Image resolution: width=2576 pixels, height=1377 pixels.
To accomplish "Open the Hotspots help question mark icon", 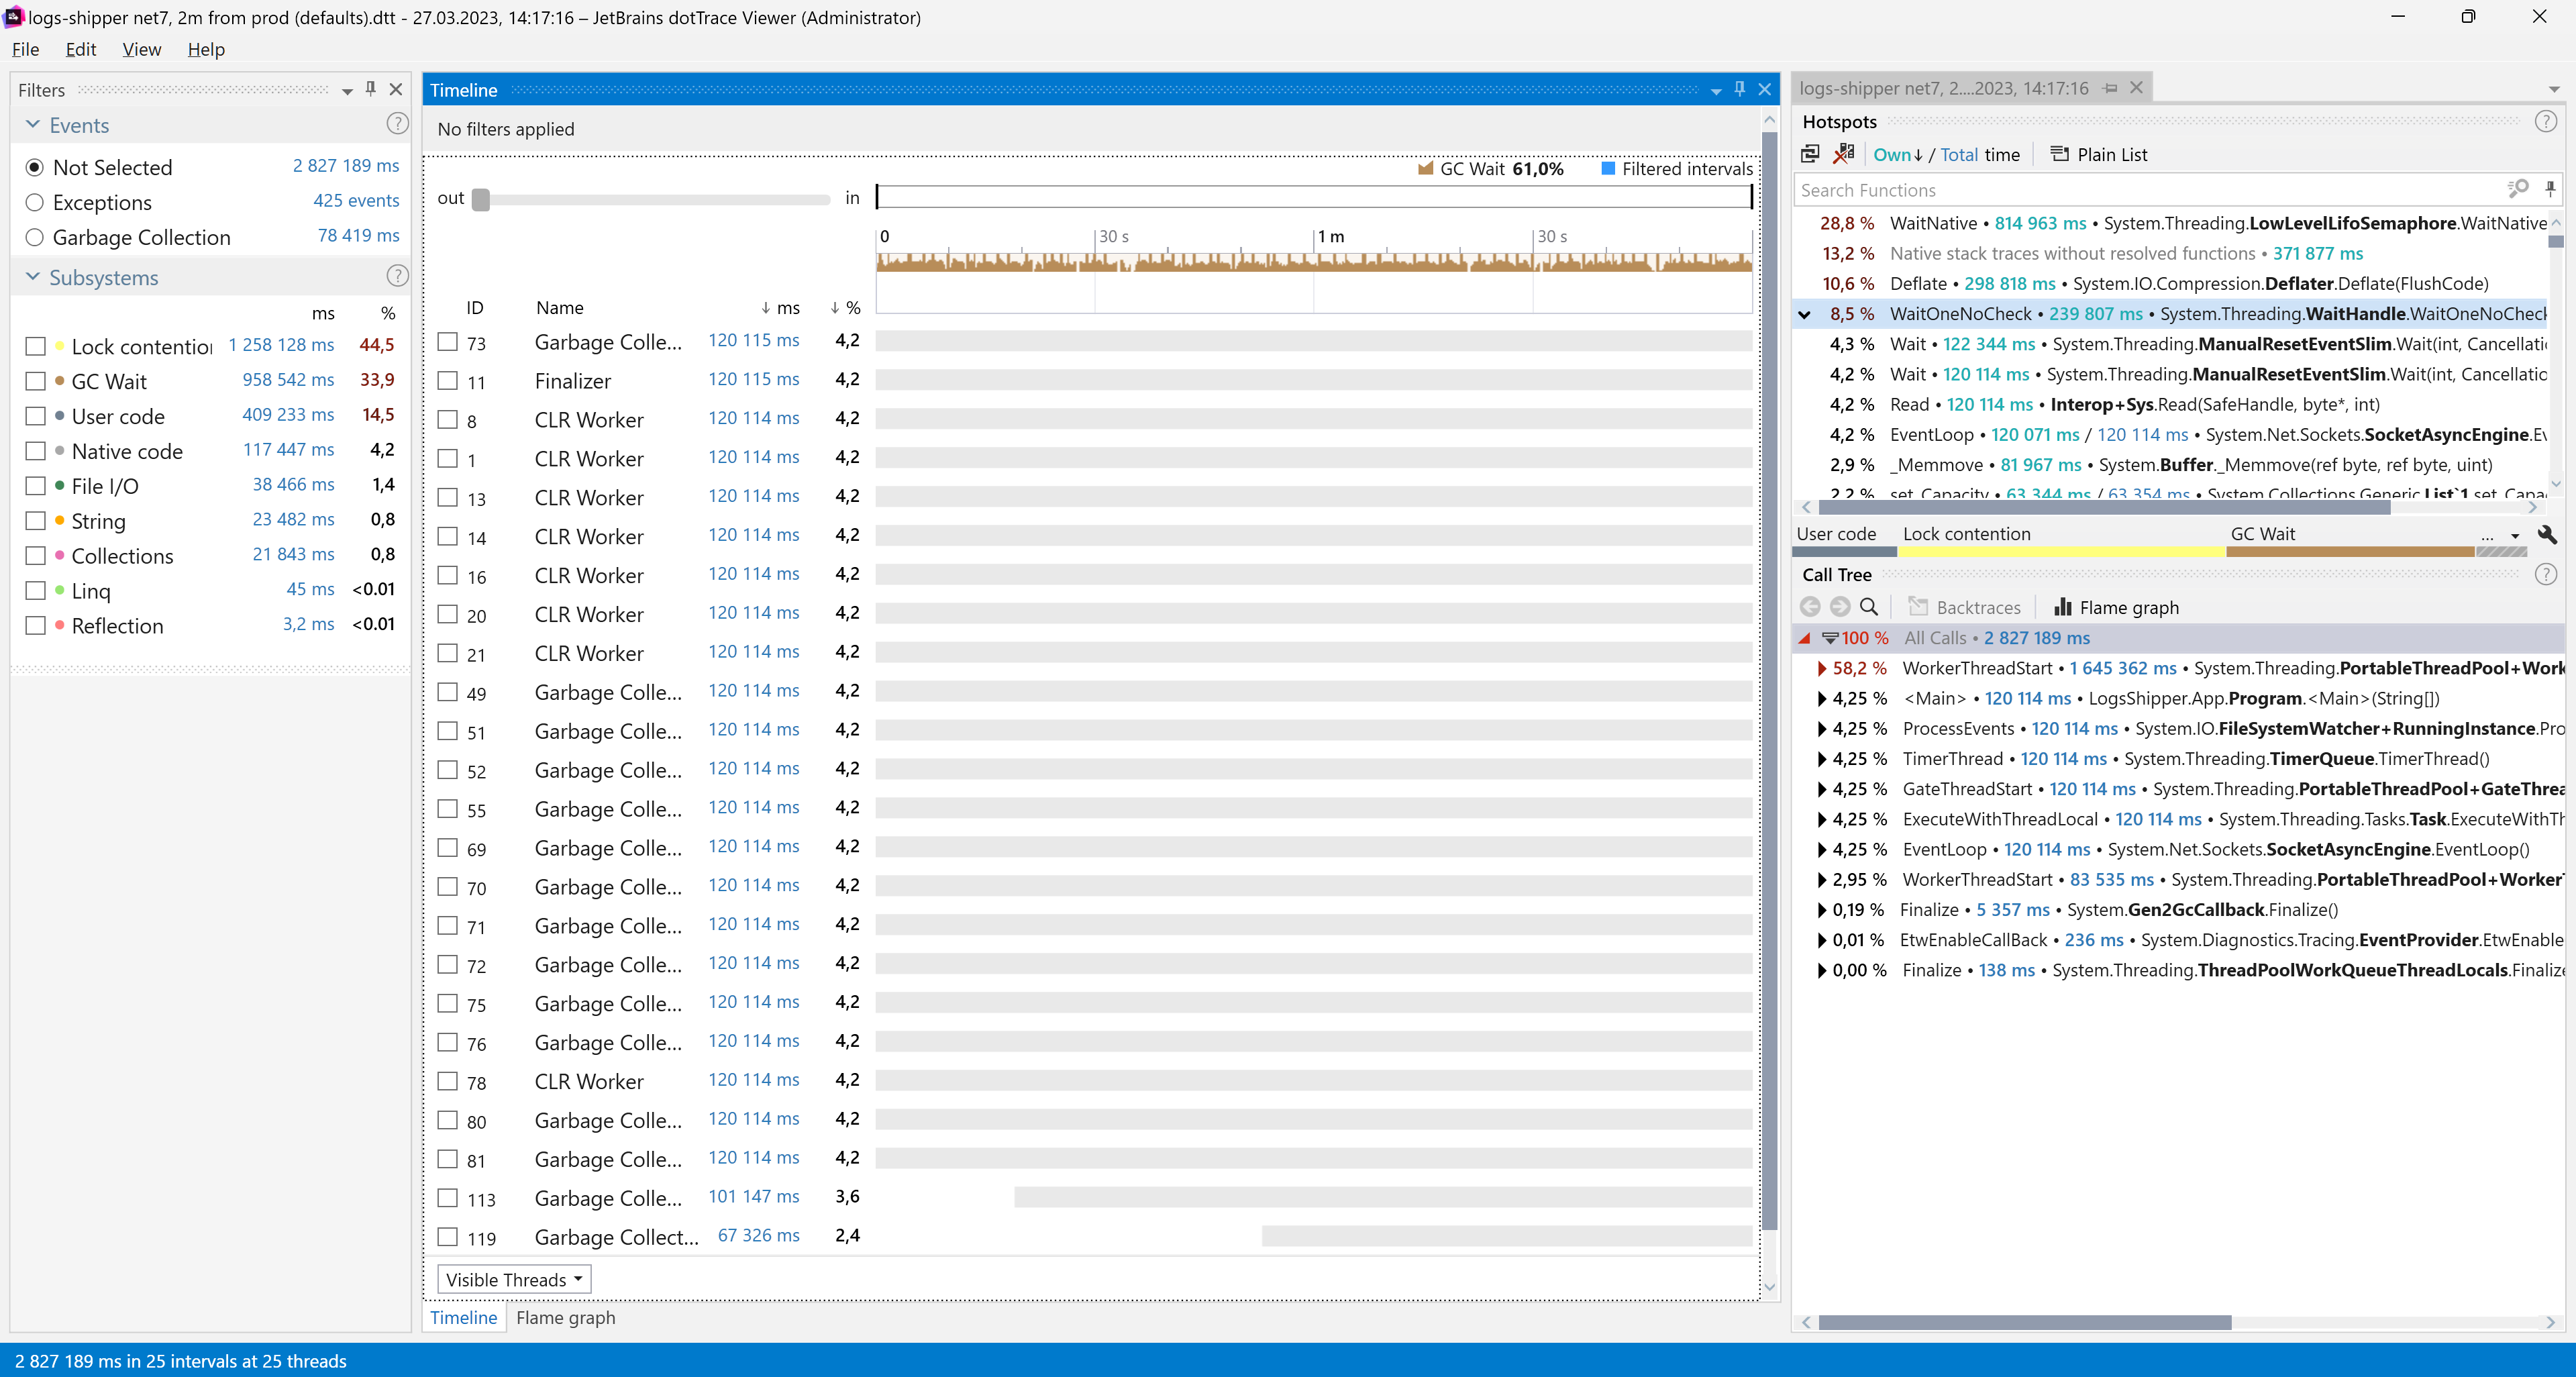I will 2547,121.
